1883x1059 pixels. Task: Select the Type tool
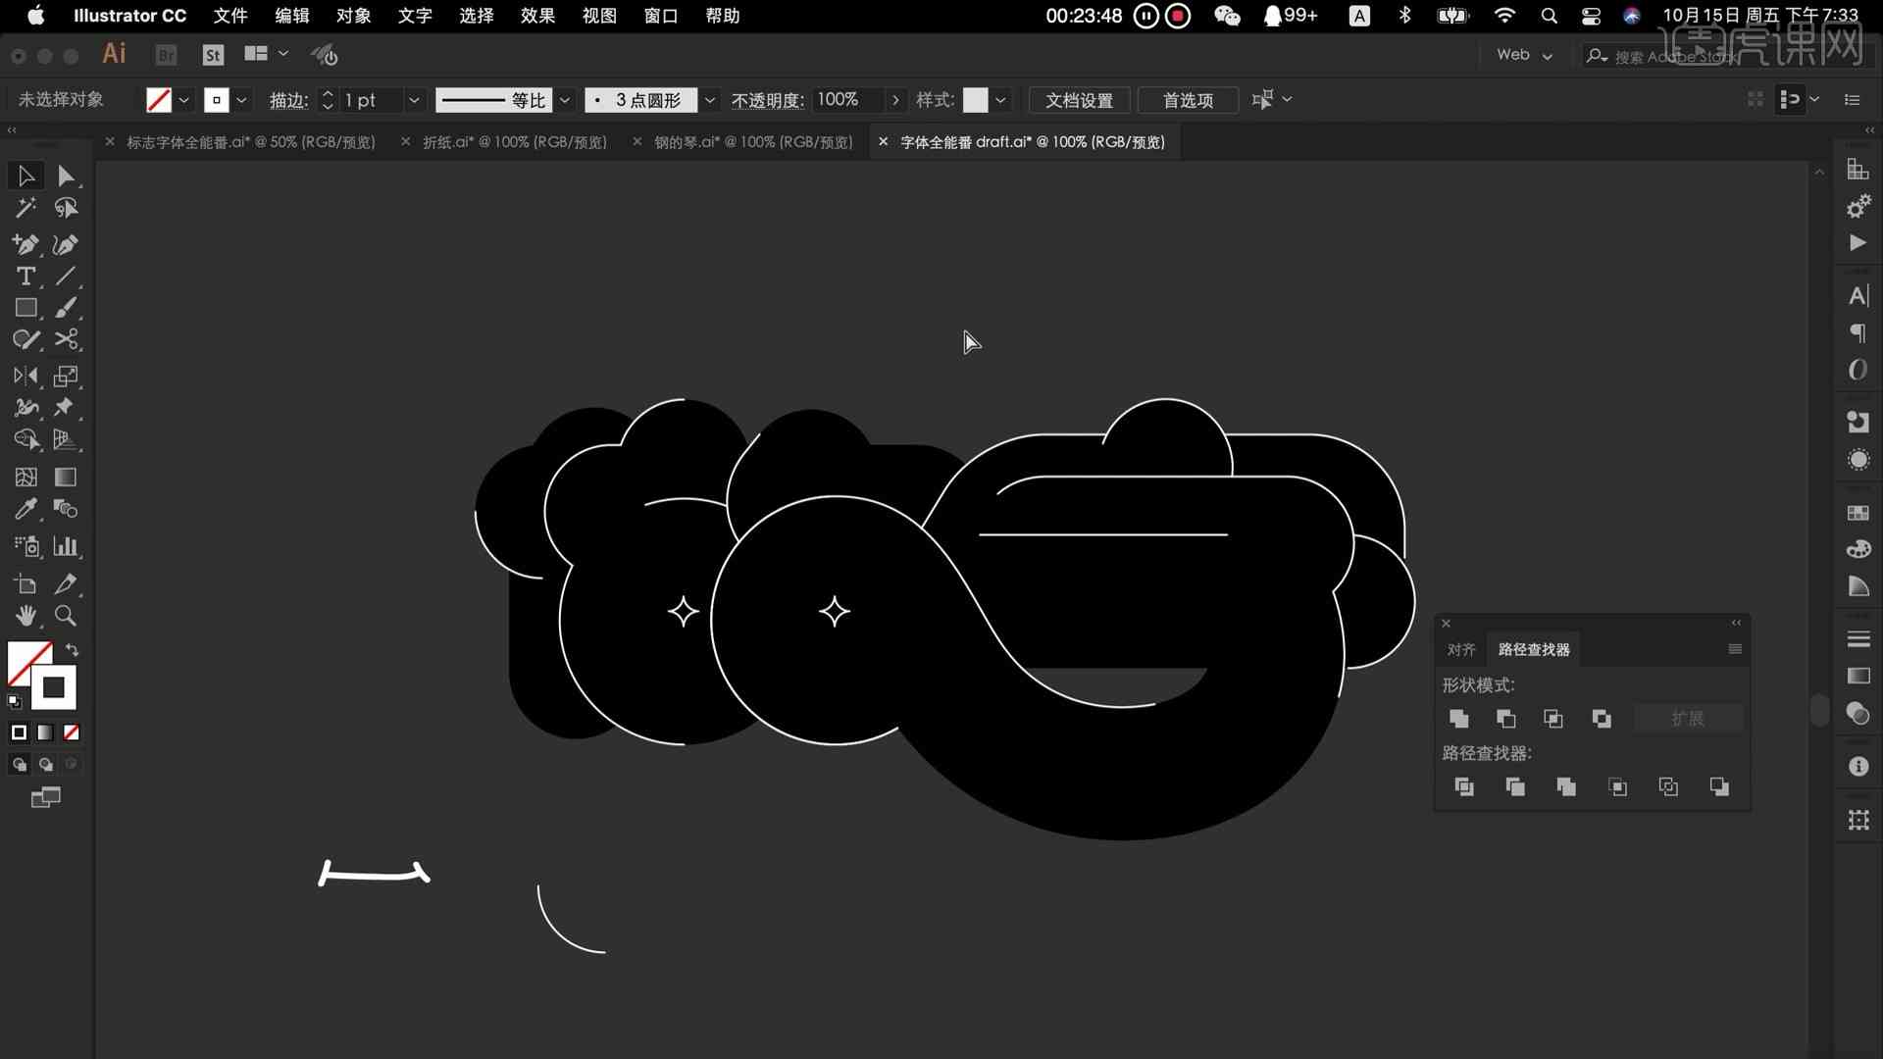pos(25,276)
